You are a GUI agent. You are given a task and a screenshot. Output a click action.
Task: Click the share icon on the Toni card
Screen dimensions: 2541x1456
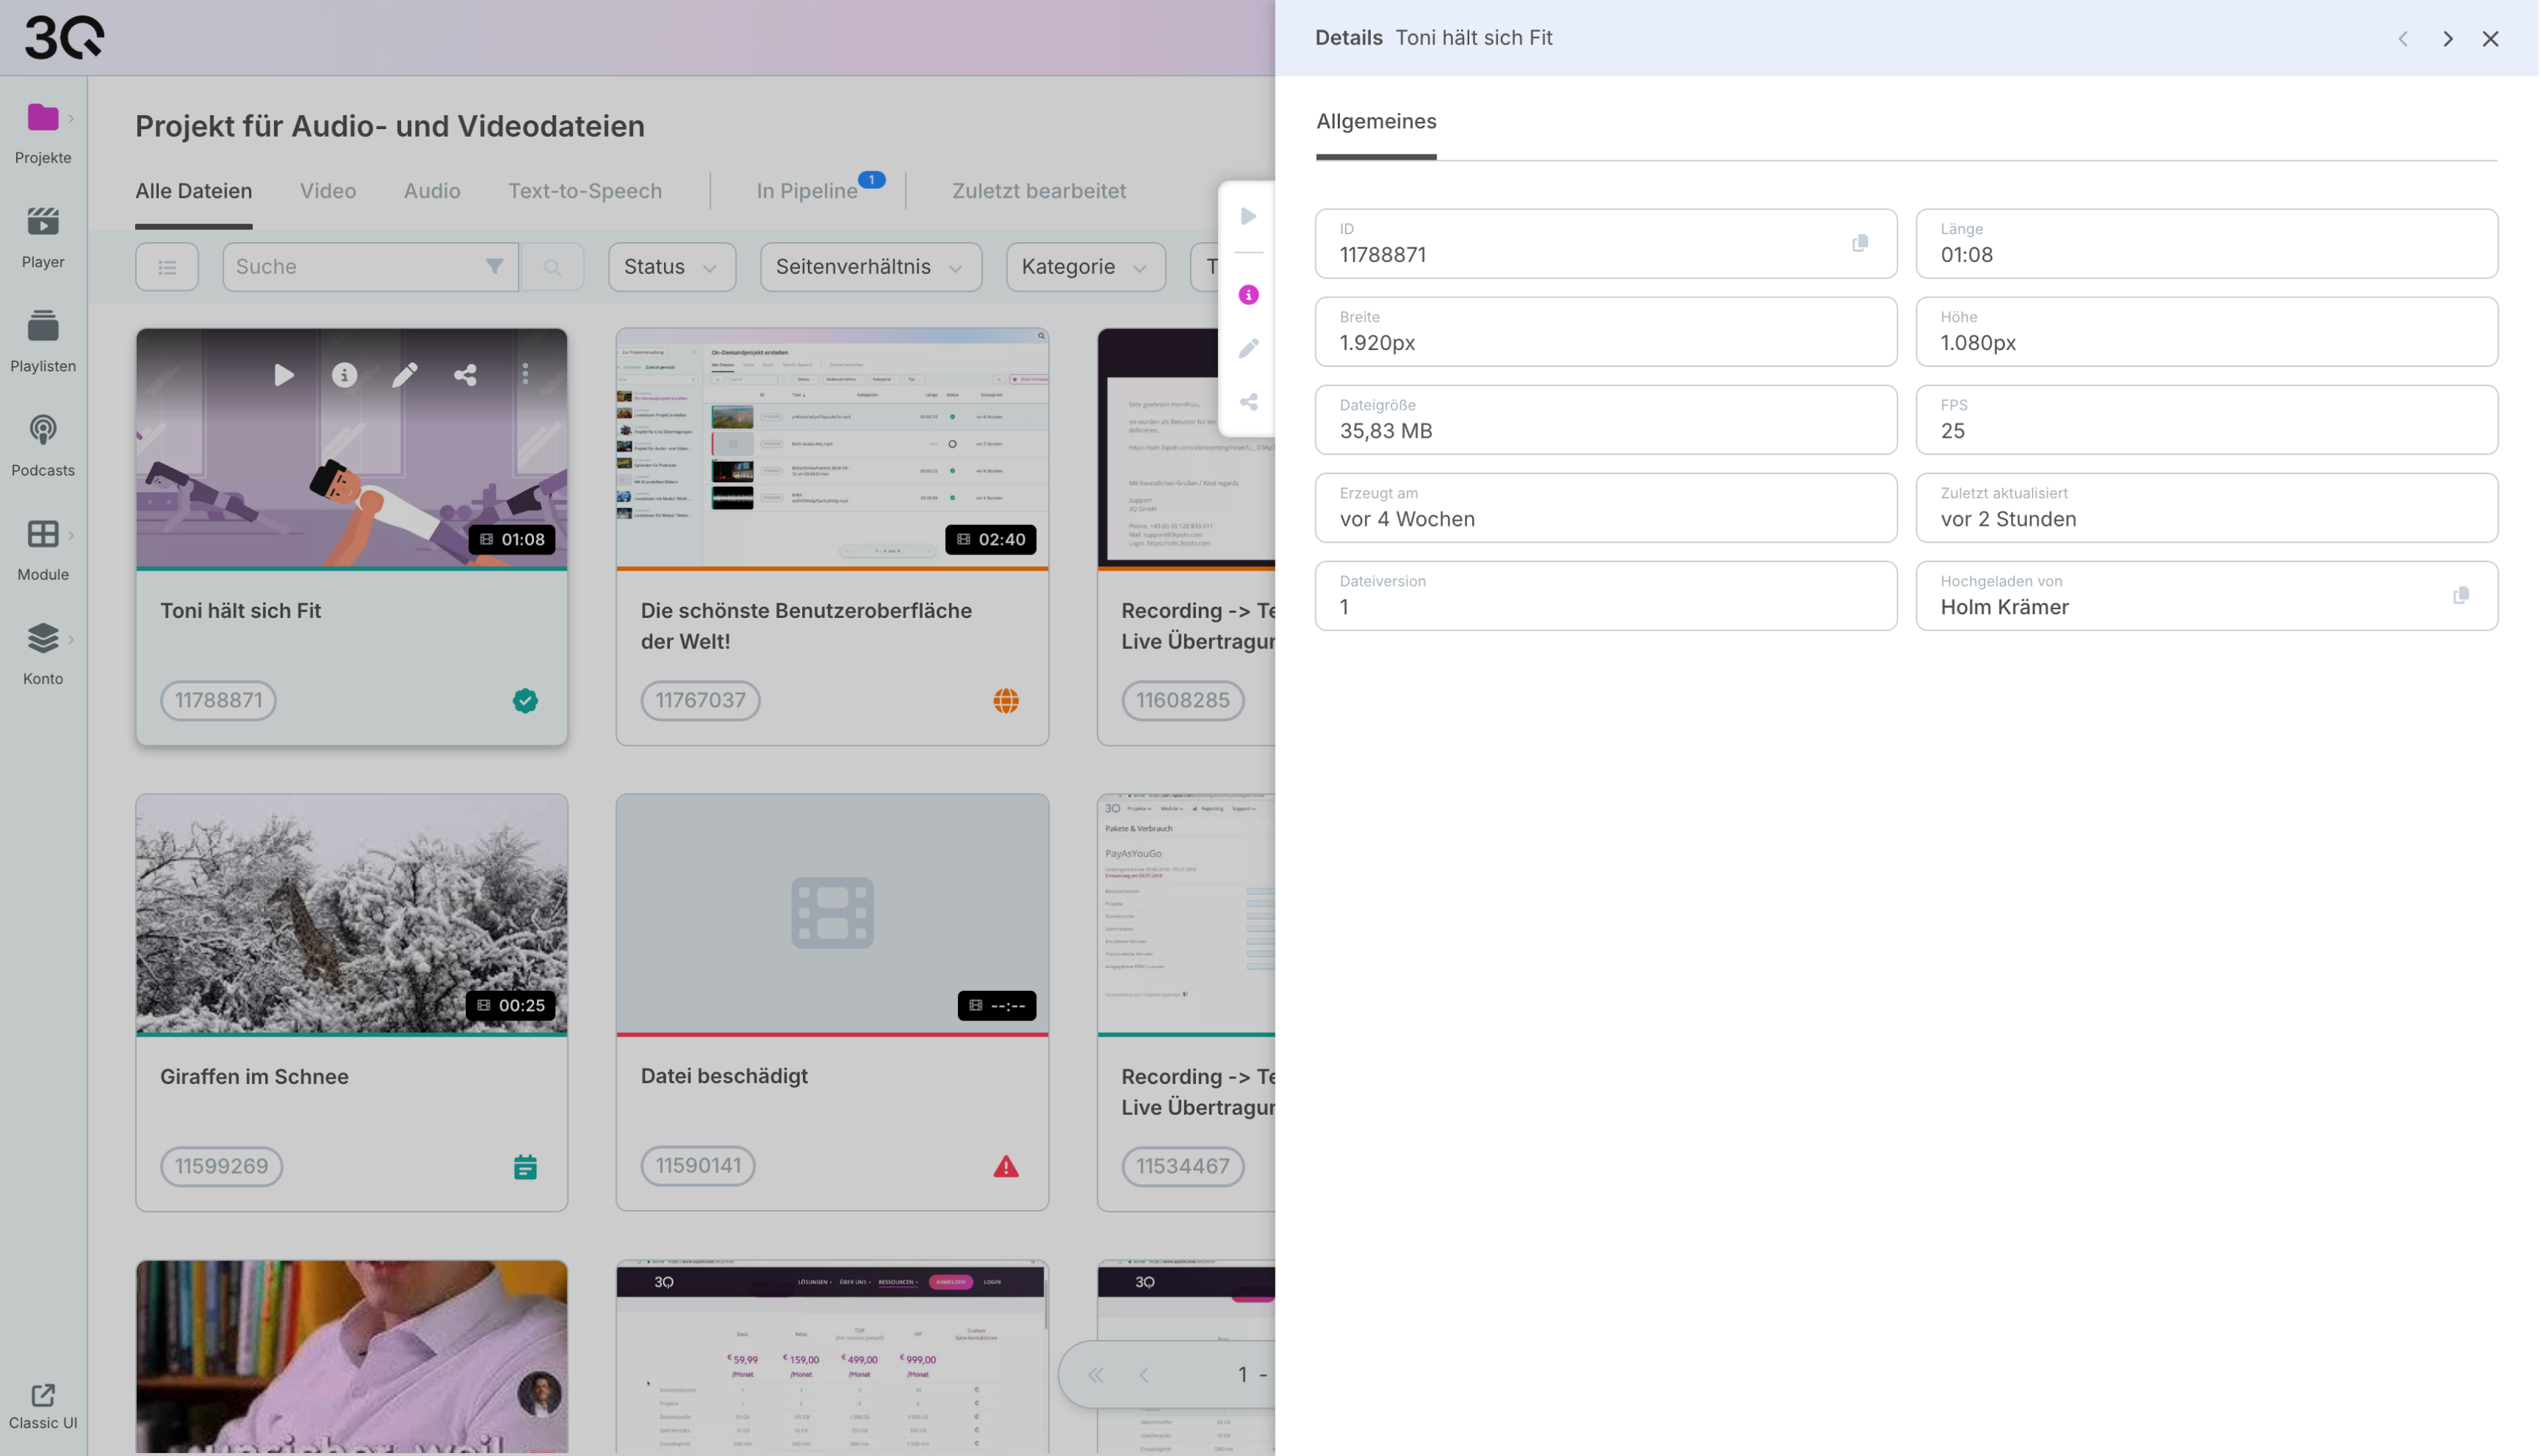[465, 375]
